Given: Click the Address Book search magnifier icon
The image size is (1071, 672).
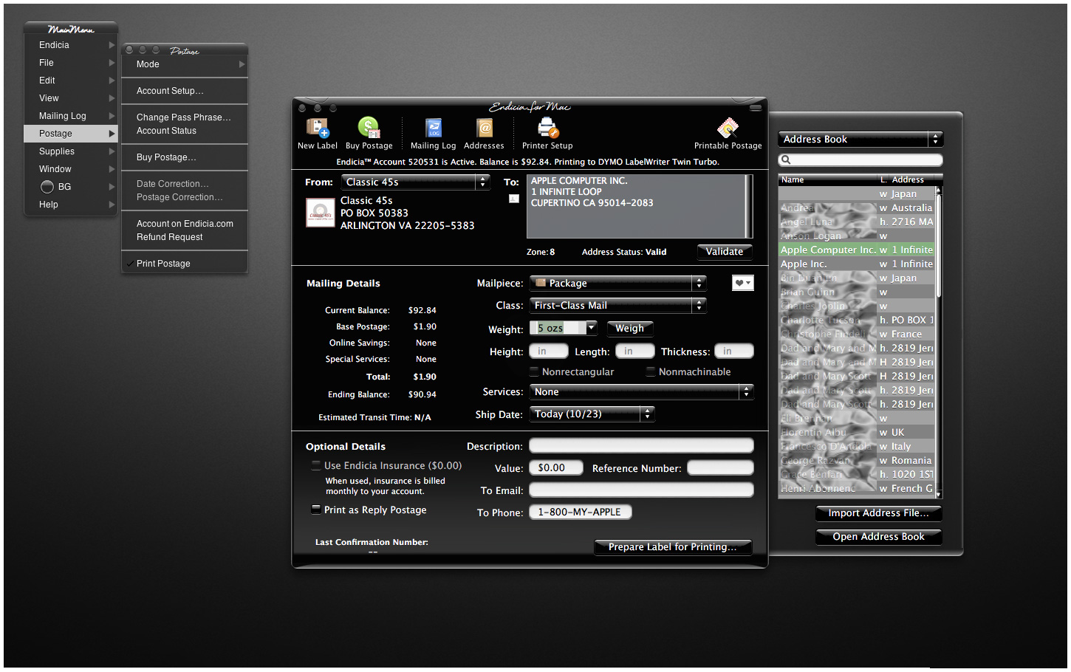Looking at the screenshot, I should [x=786, y=160].
